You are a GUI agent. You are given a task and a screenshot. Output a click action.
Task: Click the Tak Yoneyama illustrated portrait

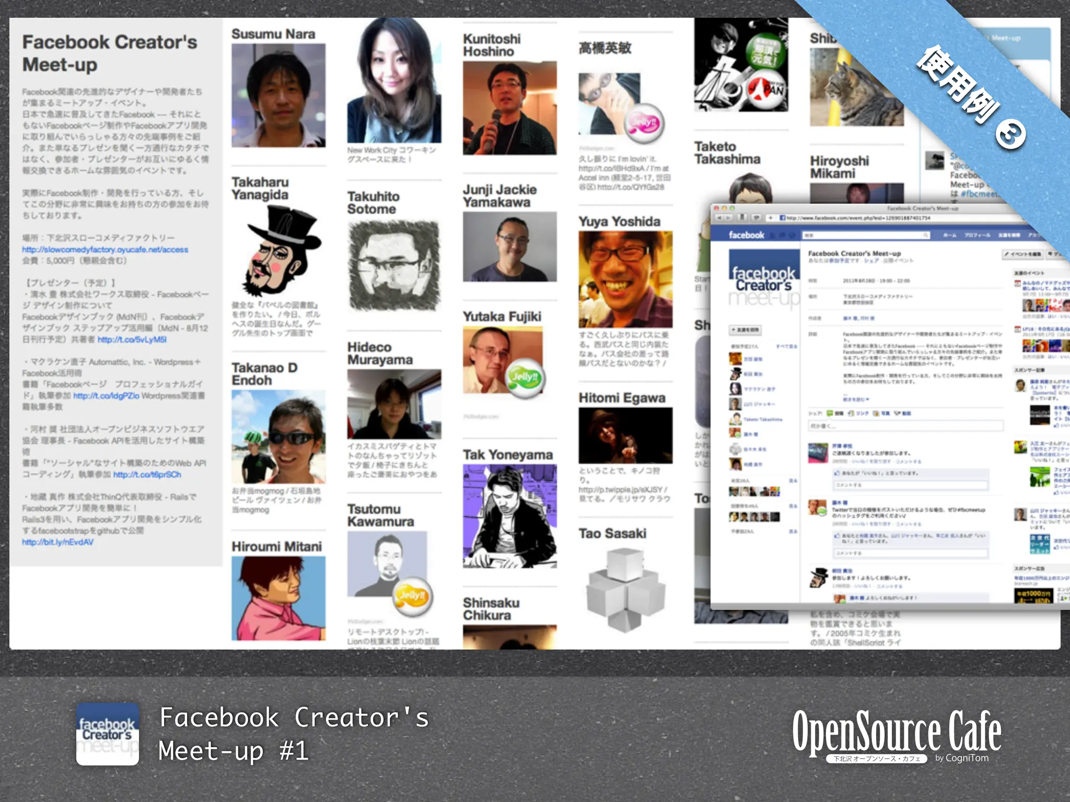509,516
